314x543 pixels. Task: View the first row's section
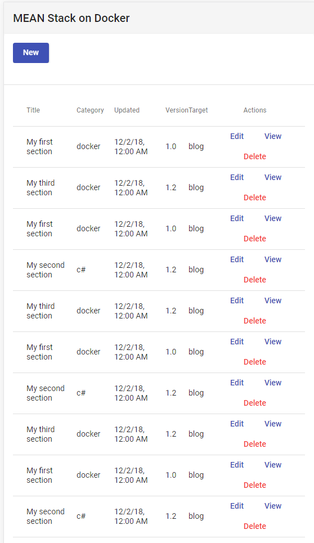(x=273, y=136)
